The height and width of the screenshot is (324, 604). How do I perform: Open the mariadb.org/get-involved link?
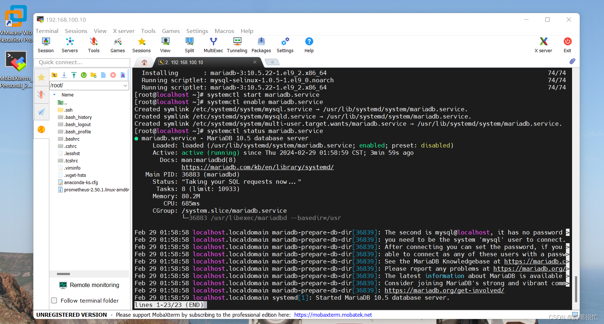pyautogui.click(x=444, y=290)
